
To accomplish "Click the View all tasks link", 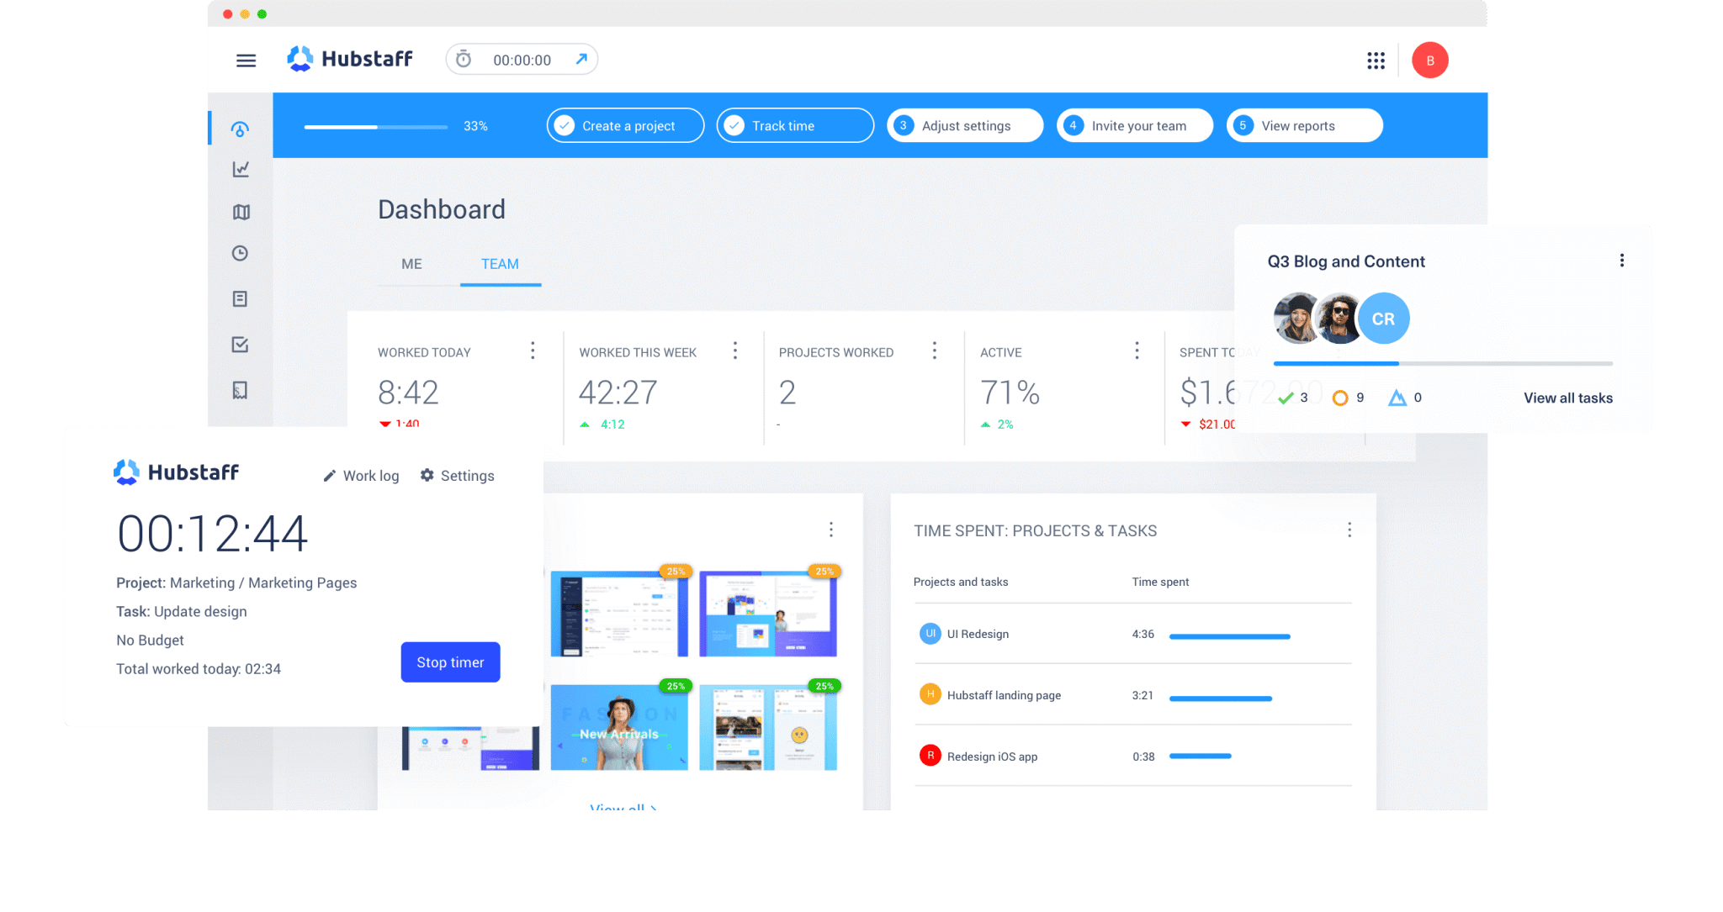I will click(1567, 398).
